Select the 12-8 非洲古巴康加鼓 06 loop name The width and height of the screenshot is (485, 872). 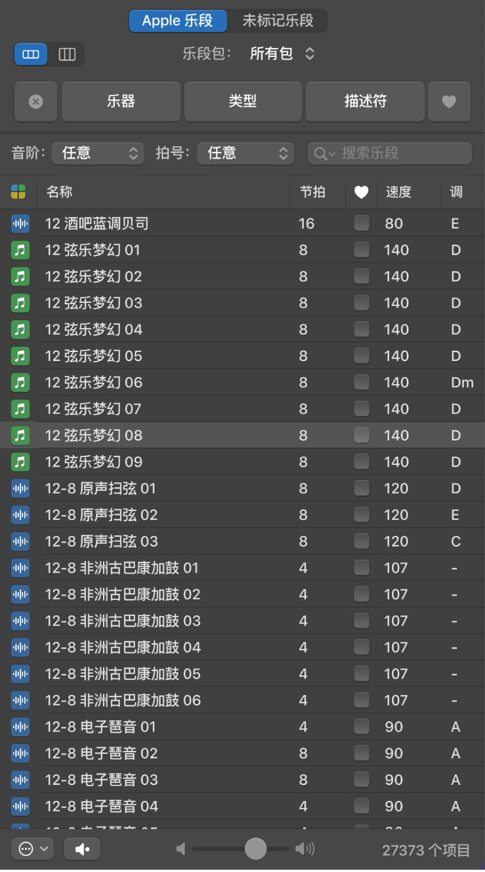[x=123, y=700]
